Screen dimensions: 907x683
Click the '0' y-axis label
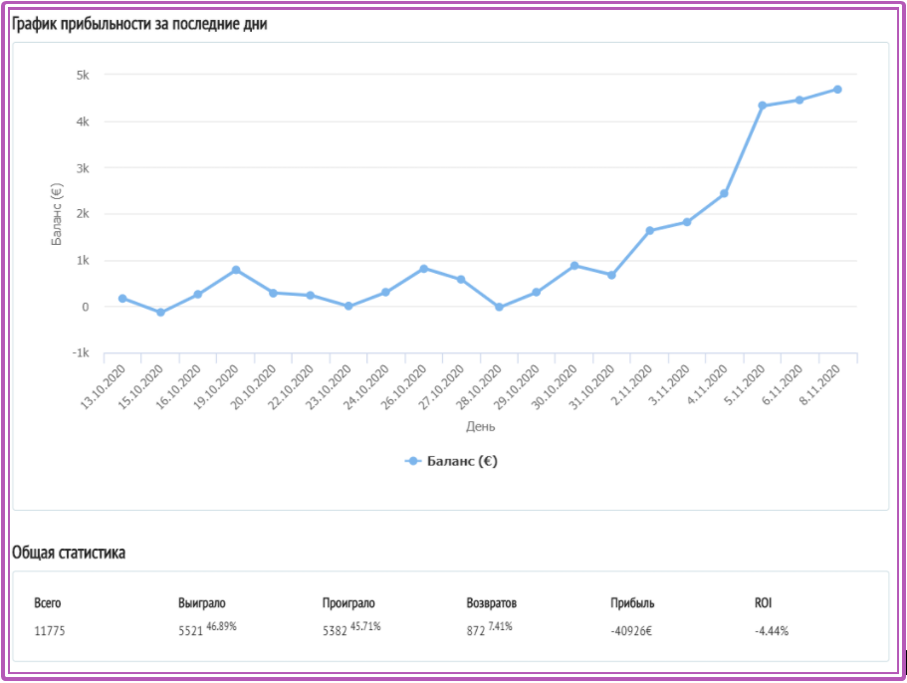[86, 307]
